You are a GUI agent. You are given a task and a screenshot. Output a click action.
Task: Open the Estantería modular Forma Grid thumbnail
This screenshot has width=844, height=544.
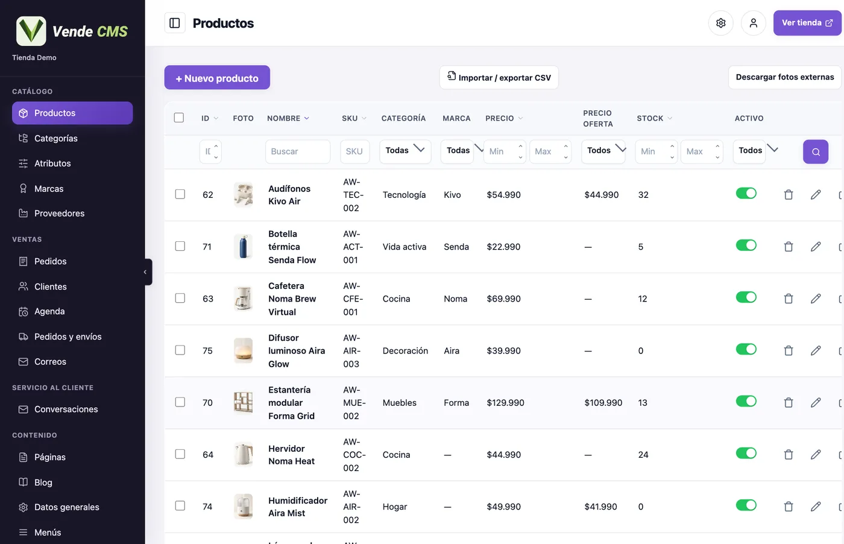point(243,402)
